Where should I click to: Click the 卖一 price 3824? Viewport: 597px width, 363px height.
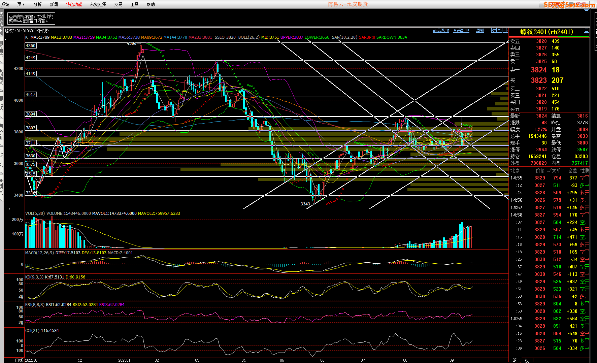pos(539,70)
